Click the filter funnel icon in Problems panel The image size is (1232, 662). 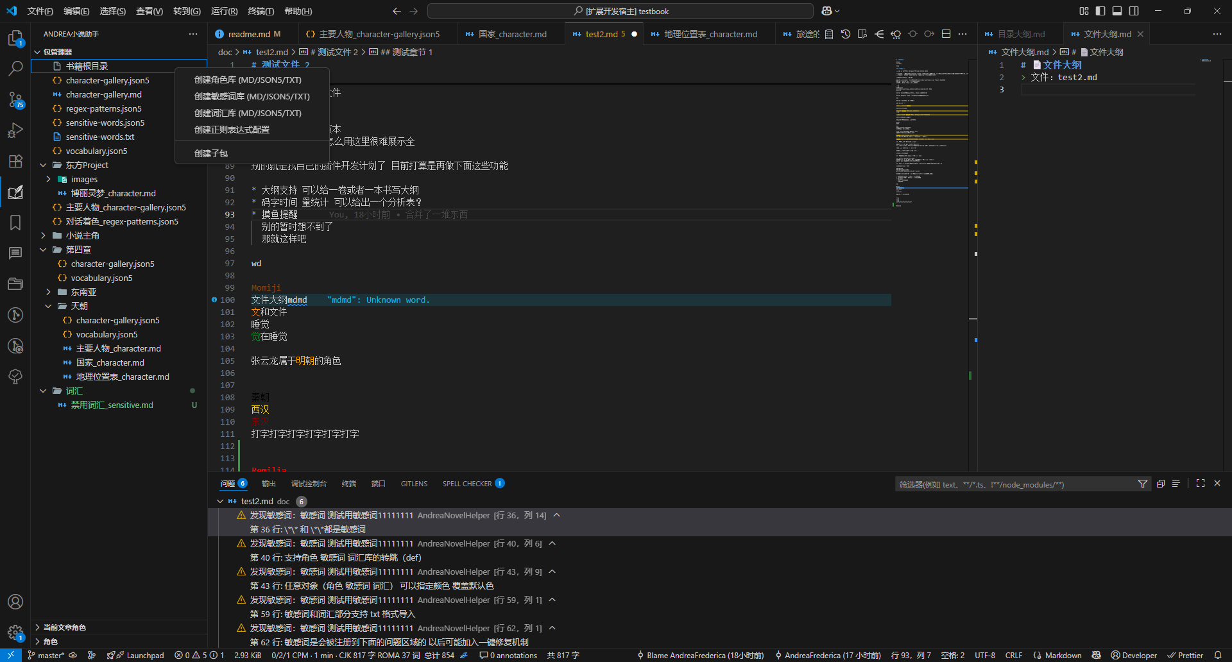[x=1142, y=484]
